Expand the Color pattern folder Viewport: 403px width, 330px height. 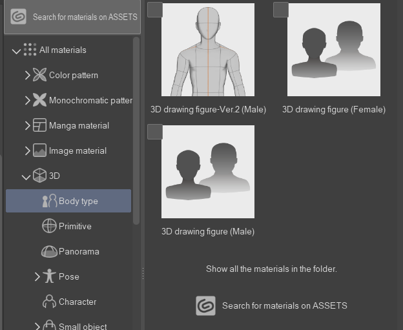(28, 75)
